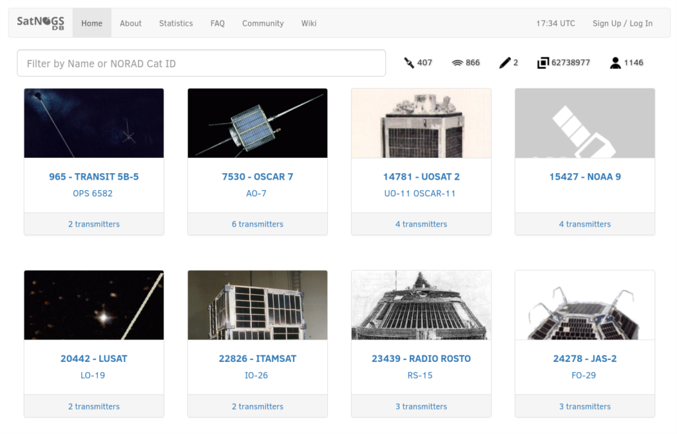Viewport: 677px width, 434px height.
Task: Focus the Name or NORAD ID filter field
Action: [x=201, y=63]
